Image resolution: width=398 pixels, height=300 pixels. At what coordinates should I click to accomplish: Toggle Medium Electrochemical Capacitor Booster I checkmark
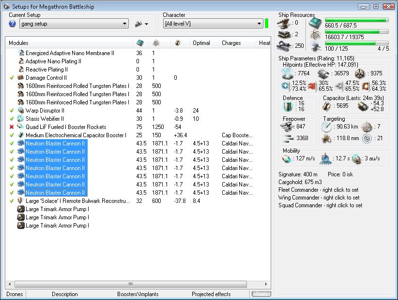click(12, 135)
